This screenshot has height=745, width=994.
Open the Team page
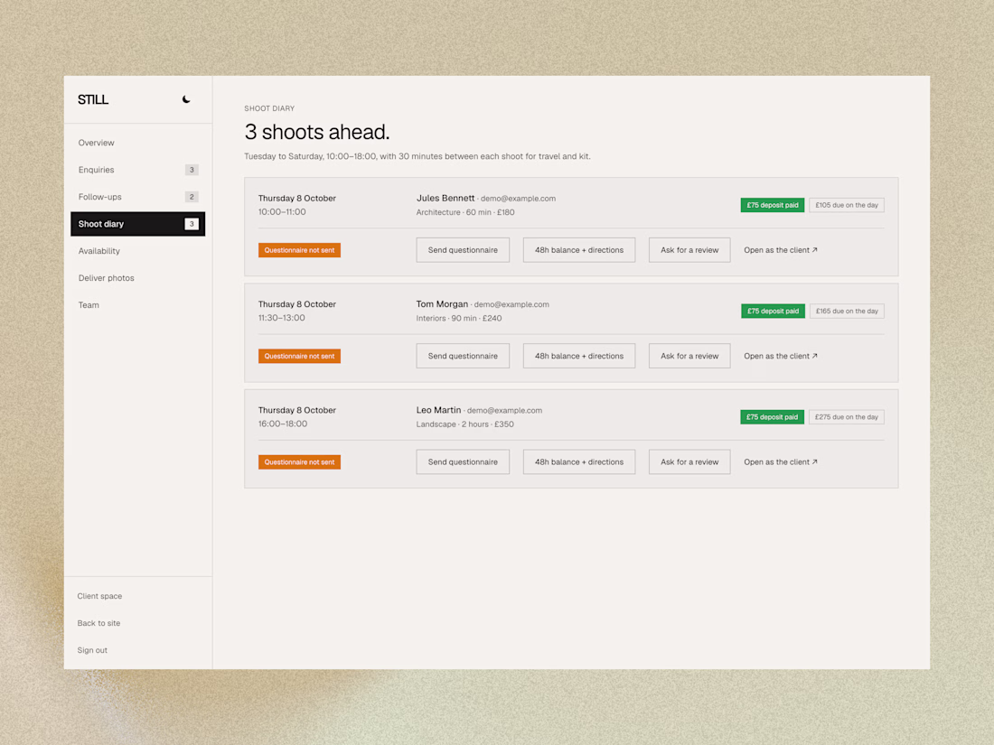pyautogui.click(x=137, y=304)
